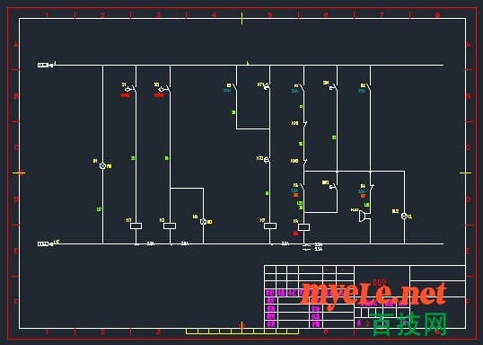Click the upper time-delay contact symbol
The height and width of the screenshot is (345, 483).
point(267,87)
